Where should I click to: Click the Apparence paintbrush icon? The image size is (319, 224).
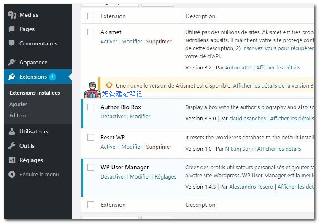tap(11, 62)
